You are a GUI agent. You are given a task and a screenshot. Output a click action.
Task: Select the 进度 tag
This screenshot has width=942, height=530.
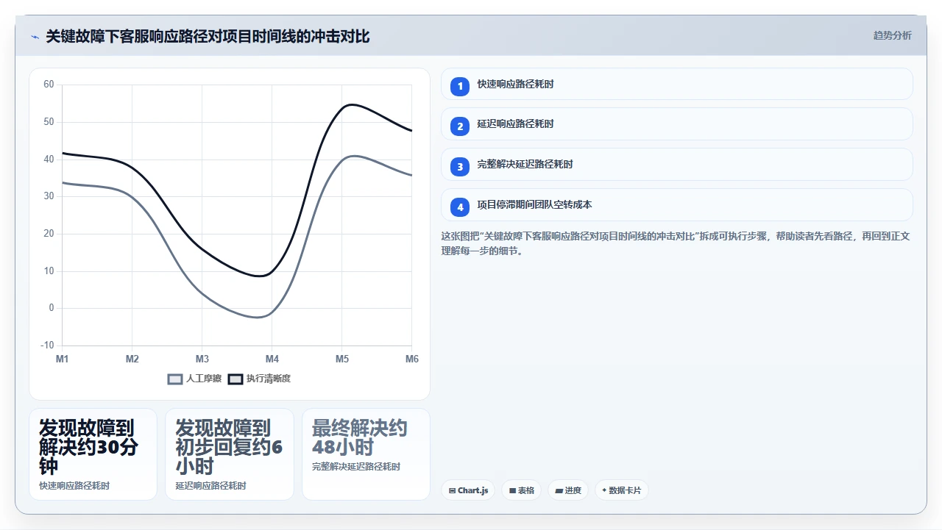tap(568, 490)
